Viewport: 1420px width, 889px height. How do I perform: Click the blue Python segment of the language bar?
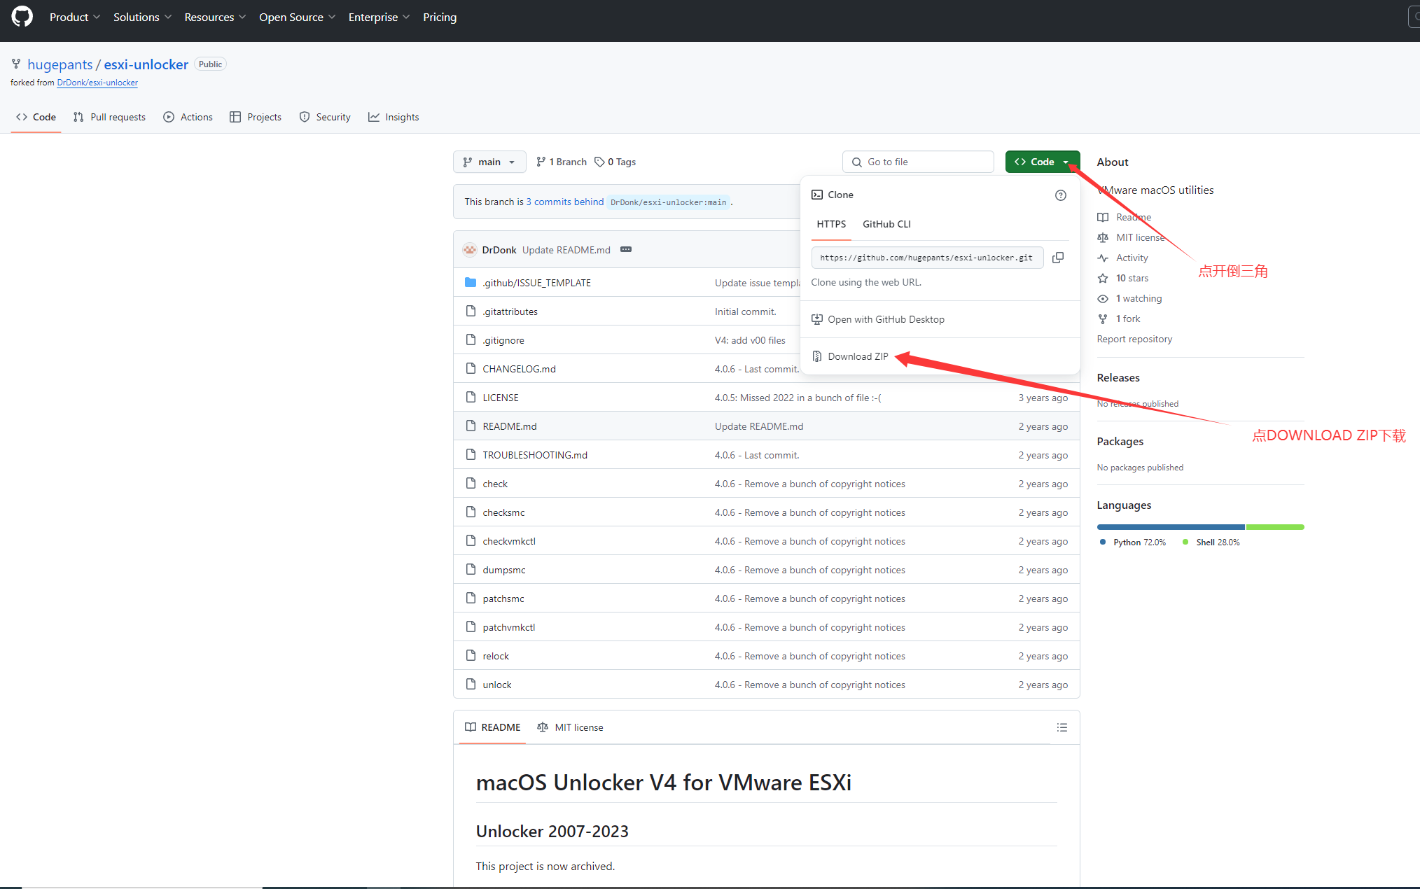(1171, 527)
